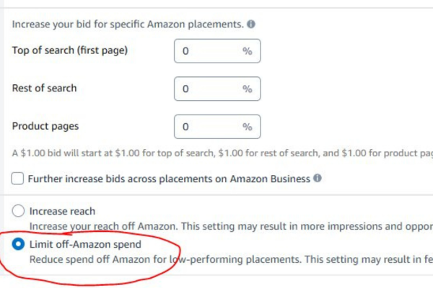Click the percent symbol in Top of search field
The image size is (433, 288).
(x=247, y=51)
